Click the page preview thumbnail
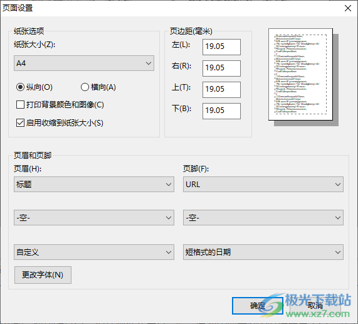358x324 pixels. pyautogui.click(x=300, y=75)
